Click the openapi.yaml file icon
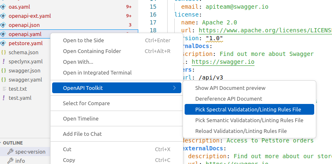The width and height of the screenshot is (332, 164). (x=2, y=34)
